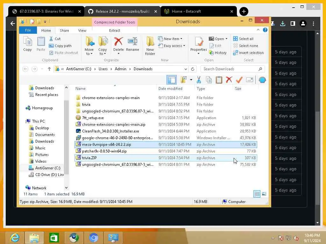Click the browser downloads arrow icon
This screenshot has height=244, width=326.
point(283,24)
